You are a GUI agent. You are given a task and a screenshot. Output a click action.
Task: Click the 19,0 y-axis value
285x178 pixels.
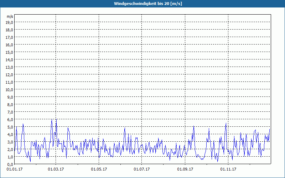click(x=9, y=22)
